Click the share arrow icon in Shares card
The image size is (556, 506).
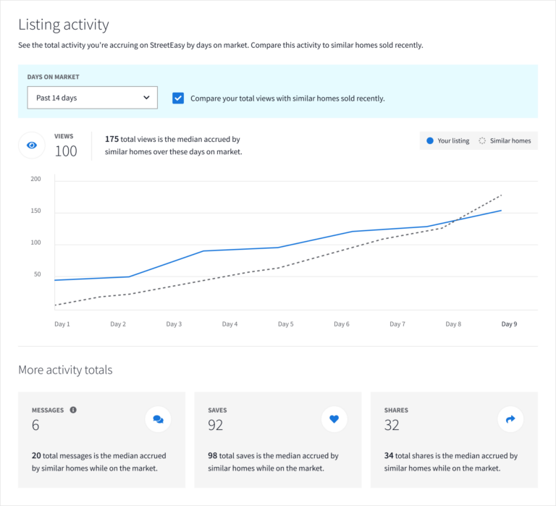tap(510, 418)
